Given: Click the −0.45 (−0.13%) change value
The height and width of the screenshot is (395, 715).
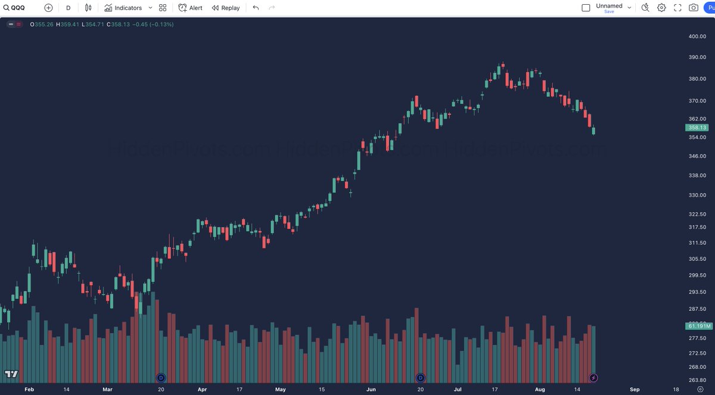Looking at the screenshot, I should [x=153, y=24].
